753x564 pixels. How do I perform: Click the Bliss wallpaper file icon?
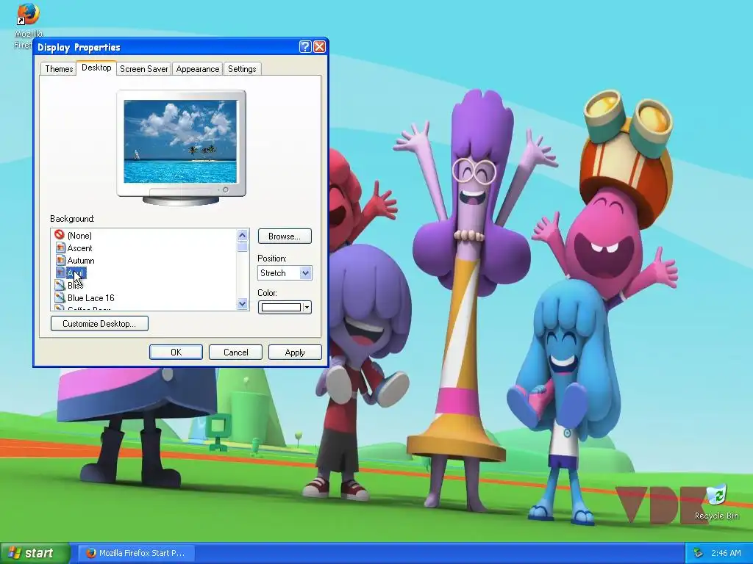(x=60, y=286)
